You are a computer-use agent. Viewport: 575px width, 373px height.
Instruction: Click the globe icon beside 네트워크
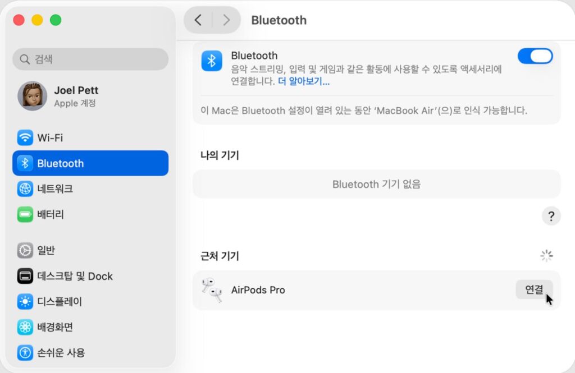[x=25, y=188]
